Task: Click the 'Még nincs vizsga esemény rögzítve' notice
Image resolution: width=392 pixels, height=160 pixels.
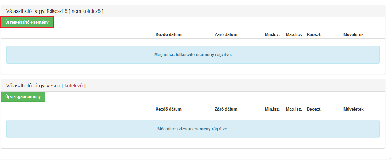Action: tap(193, 129)
